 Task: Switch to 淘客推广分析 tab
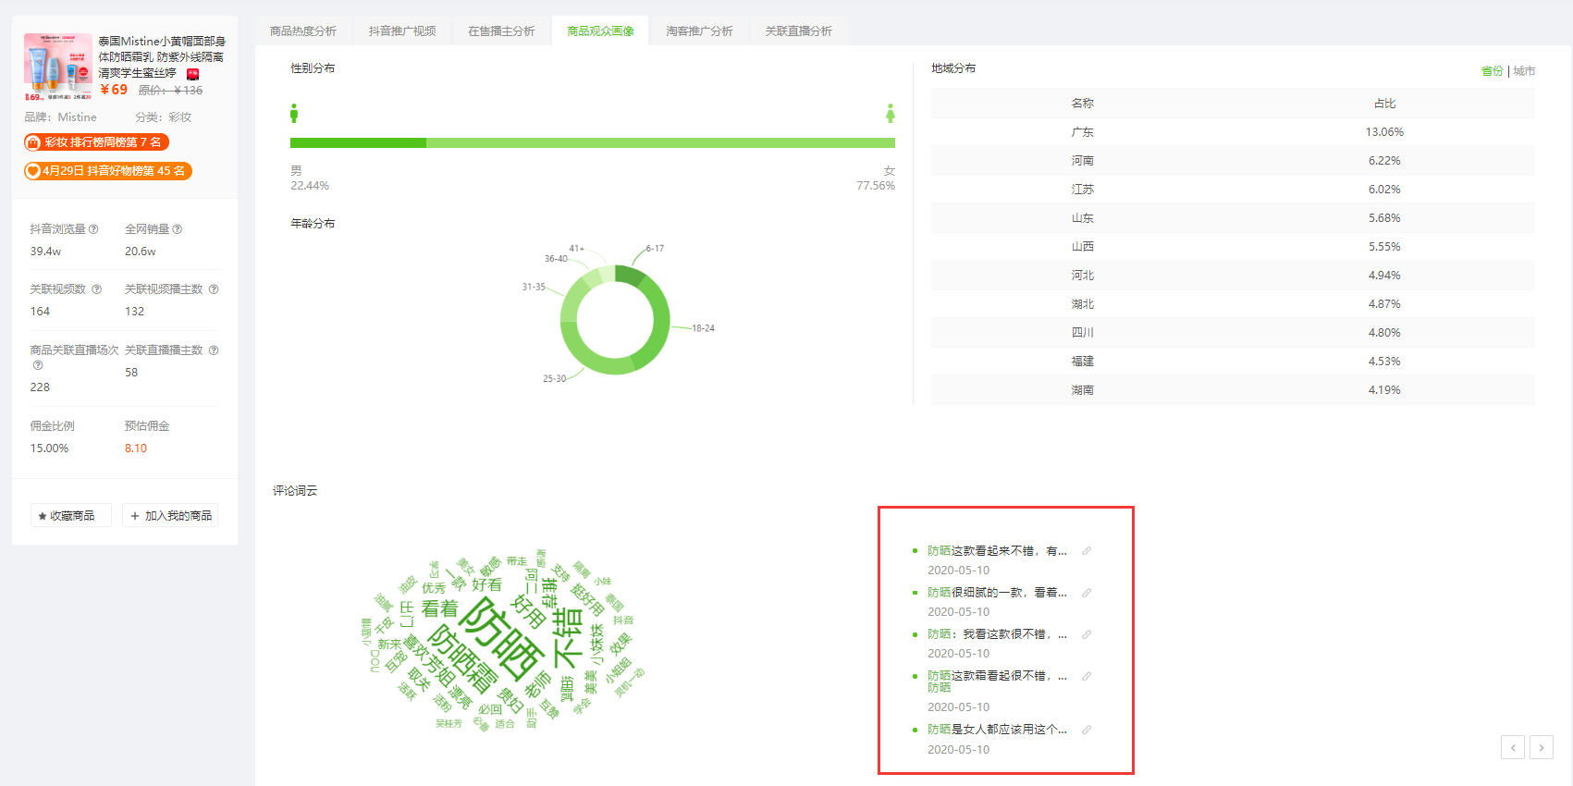click(x=699, y=31)
